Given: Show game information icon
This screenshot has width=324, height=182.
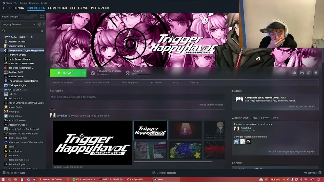Looking at the screenshot, I should pos(309,73).
